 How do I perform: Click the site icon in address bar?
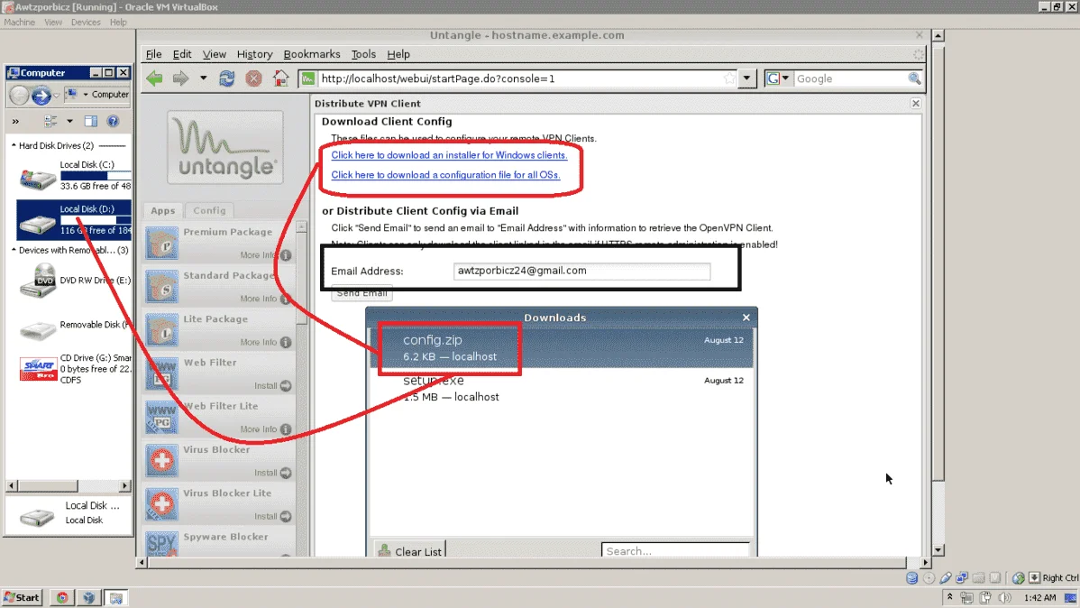point(308,78)
